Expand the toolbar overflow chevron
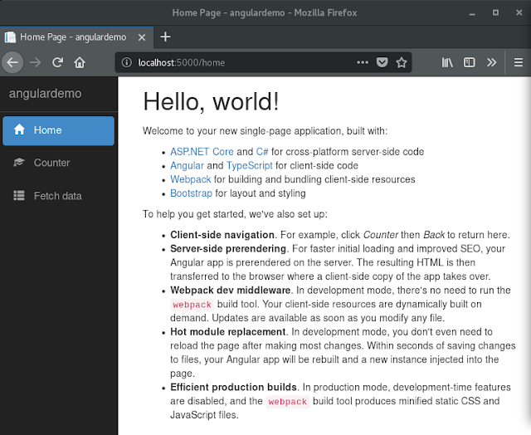Image resolution: width=531 pixels, height=435 pixels. (490, 62)
